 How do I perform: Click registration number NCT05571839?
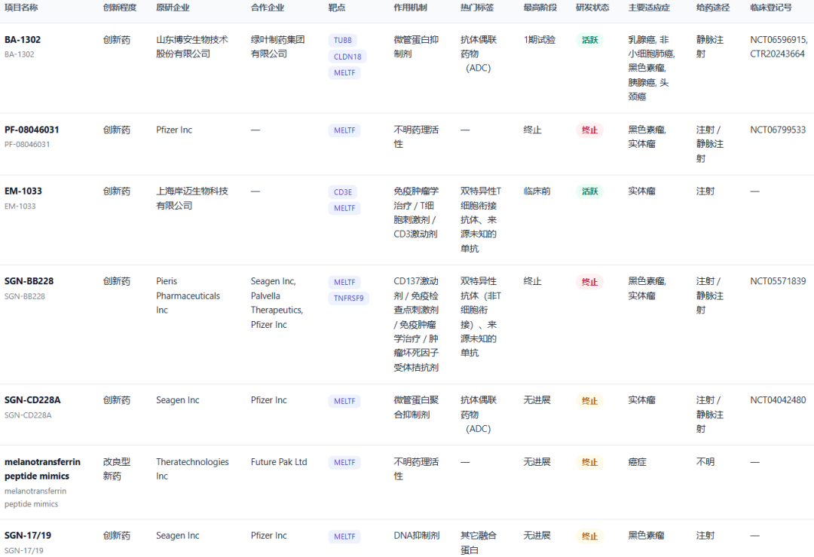coord(778,281)
